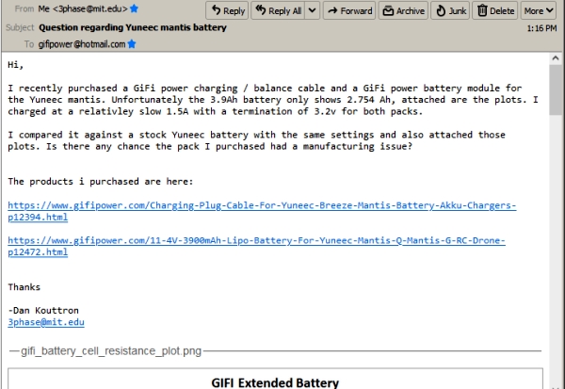Image resolution: width=565 pixels, height=389 pixels.
Task: Click the GIFI Extended Battery plot image
Action: (x=275, y=379)
